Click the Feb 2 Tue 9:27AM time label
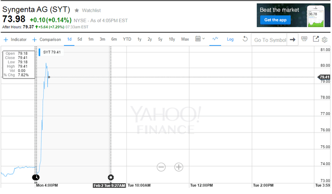The height and width of the screenshot is (194, 332). 109,185
